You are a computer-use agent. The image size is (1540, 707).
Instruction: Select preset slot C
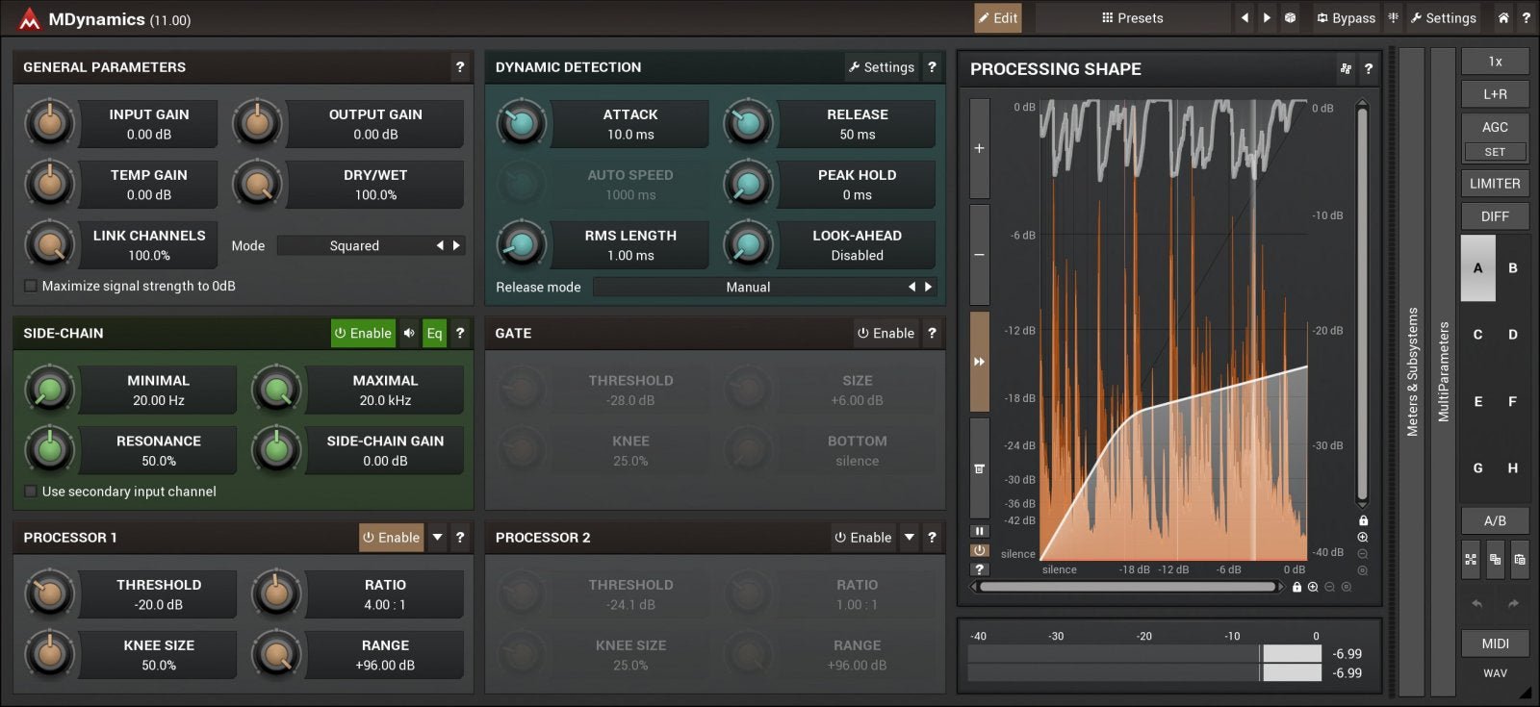pos(1477,335)
